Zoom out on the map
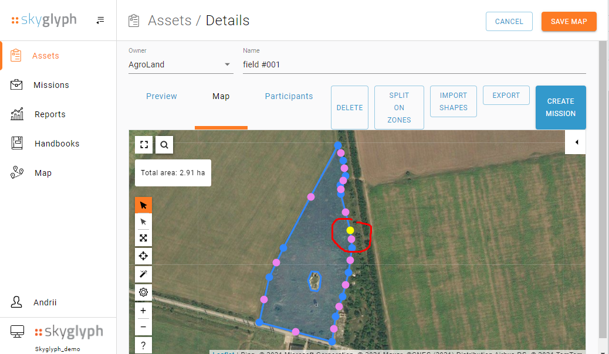Image resolution: width=609 pixels, height=354 pixels. tap(143, 327)
